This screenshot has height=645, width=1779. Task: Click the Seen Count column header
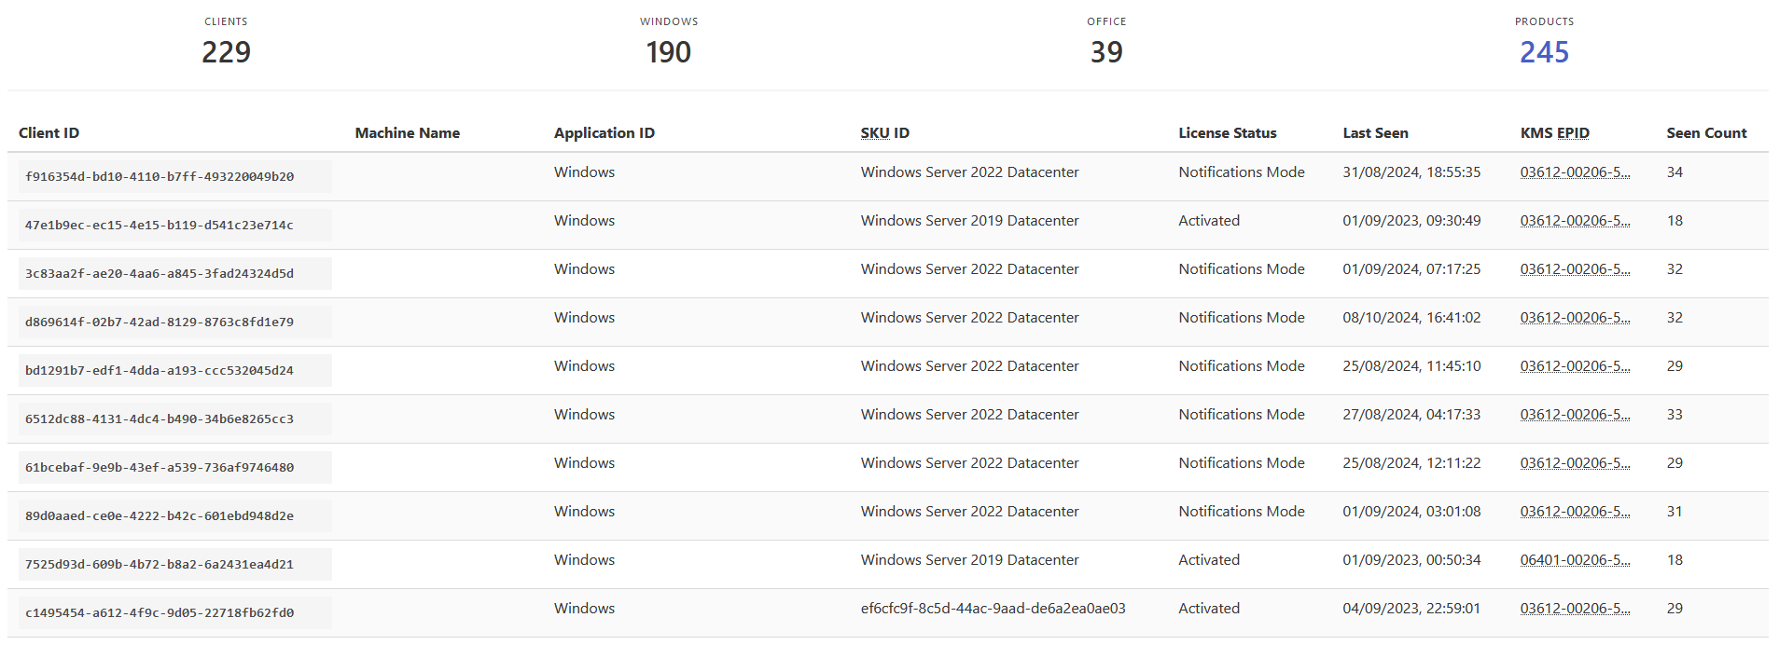(1706, 133)
